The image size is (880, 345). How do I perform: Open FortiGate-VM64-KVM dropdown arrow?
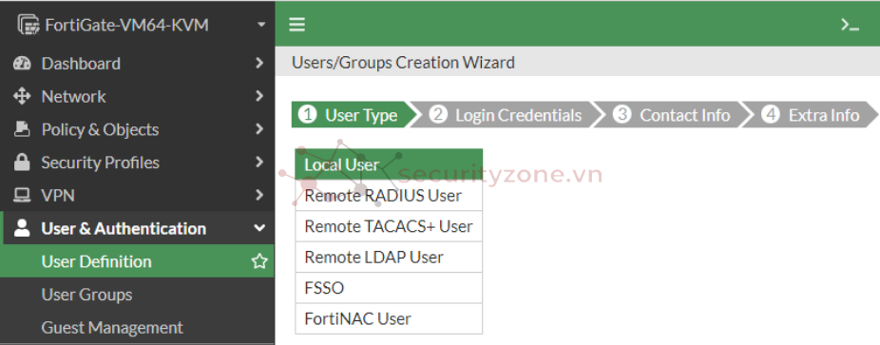[260, 26]
